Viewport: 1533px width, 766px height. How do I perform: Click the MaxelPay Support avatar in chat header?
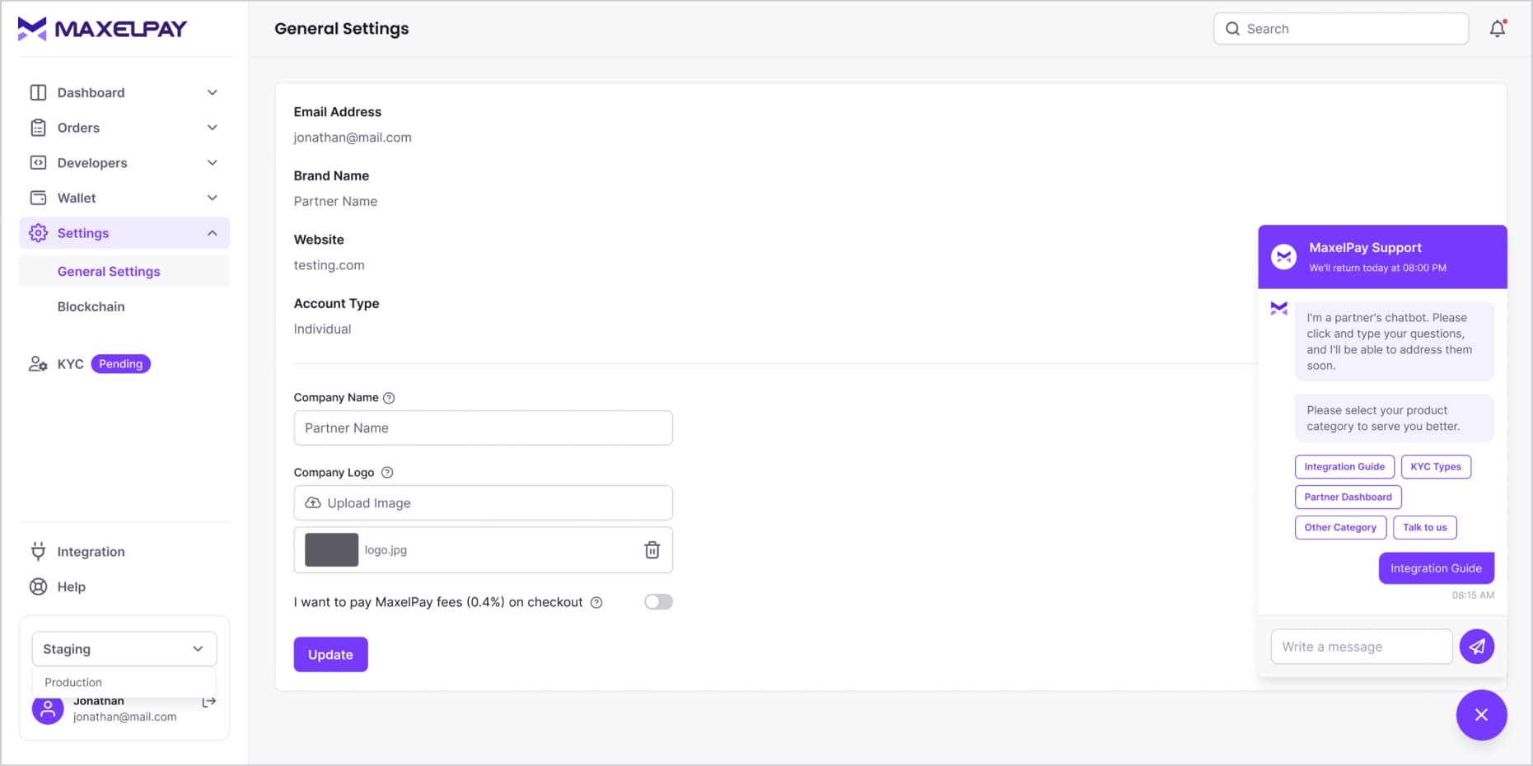point(1283,257)
